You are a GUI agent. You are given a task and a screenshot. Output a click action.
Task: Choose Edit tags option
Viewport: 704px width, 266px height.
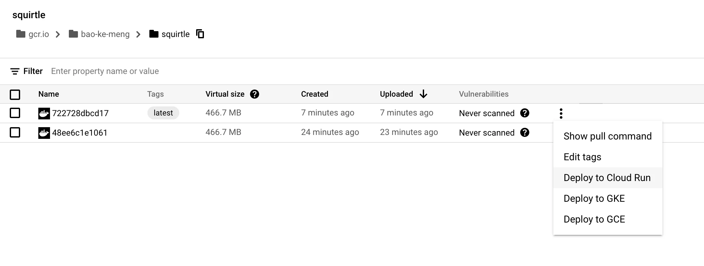pos(582,157)
